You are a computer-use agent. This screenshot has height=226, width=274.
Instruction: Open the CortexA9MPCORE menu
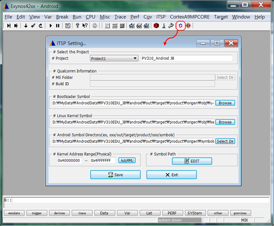[x=190, y=17]
